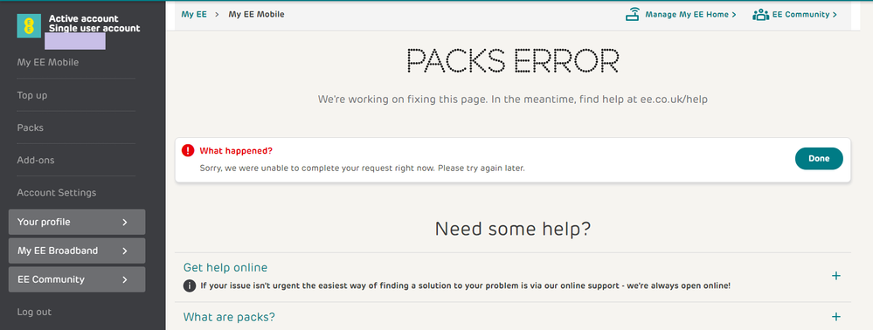The width and height of the screenshot is (873, 330).
Task: Expand What are packs? with plus icon
Action: pos(835,317)
